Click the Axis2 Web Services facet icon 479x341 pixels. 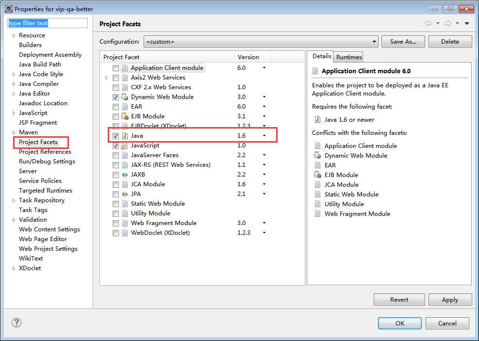click(125, 78)
